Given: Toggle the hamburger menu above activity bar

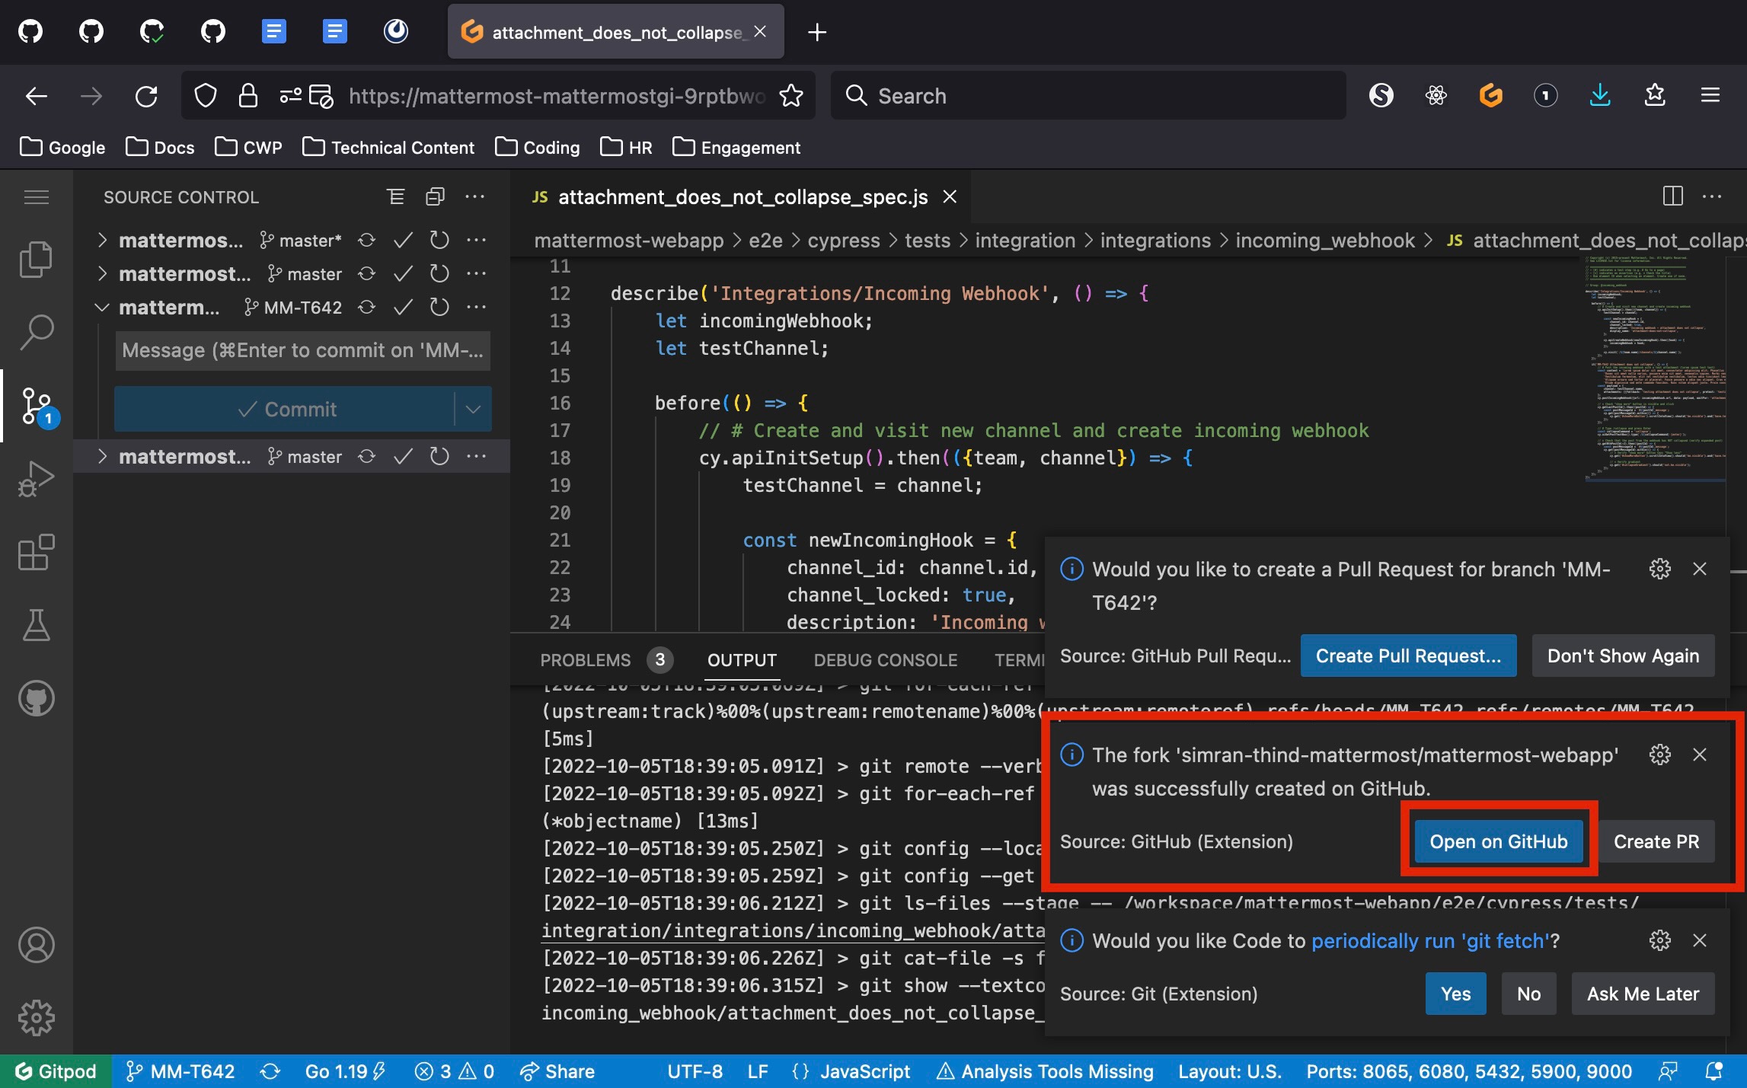Looking at the screenshot, I should pos(36,197).
